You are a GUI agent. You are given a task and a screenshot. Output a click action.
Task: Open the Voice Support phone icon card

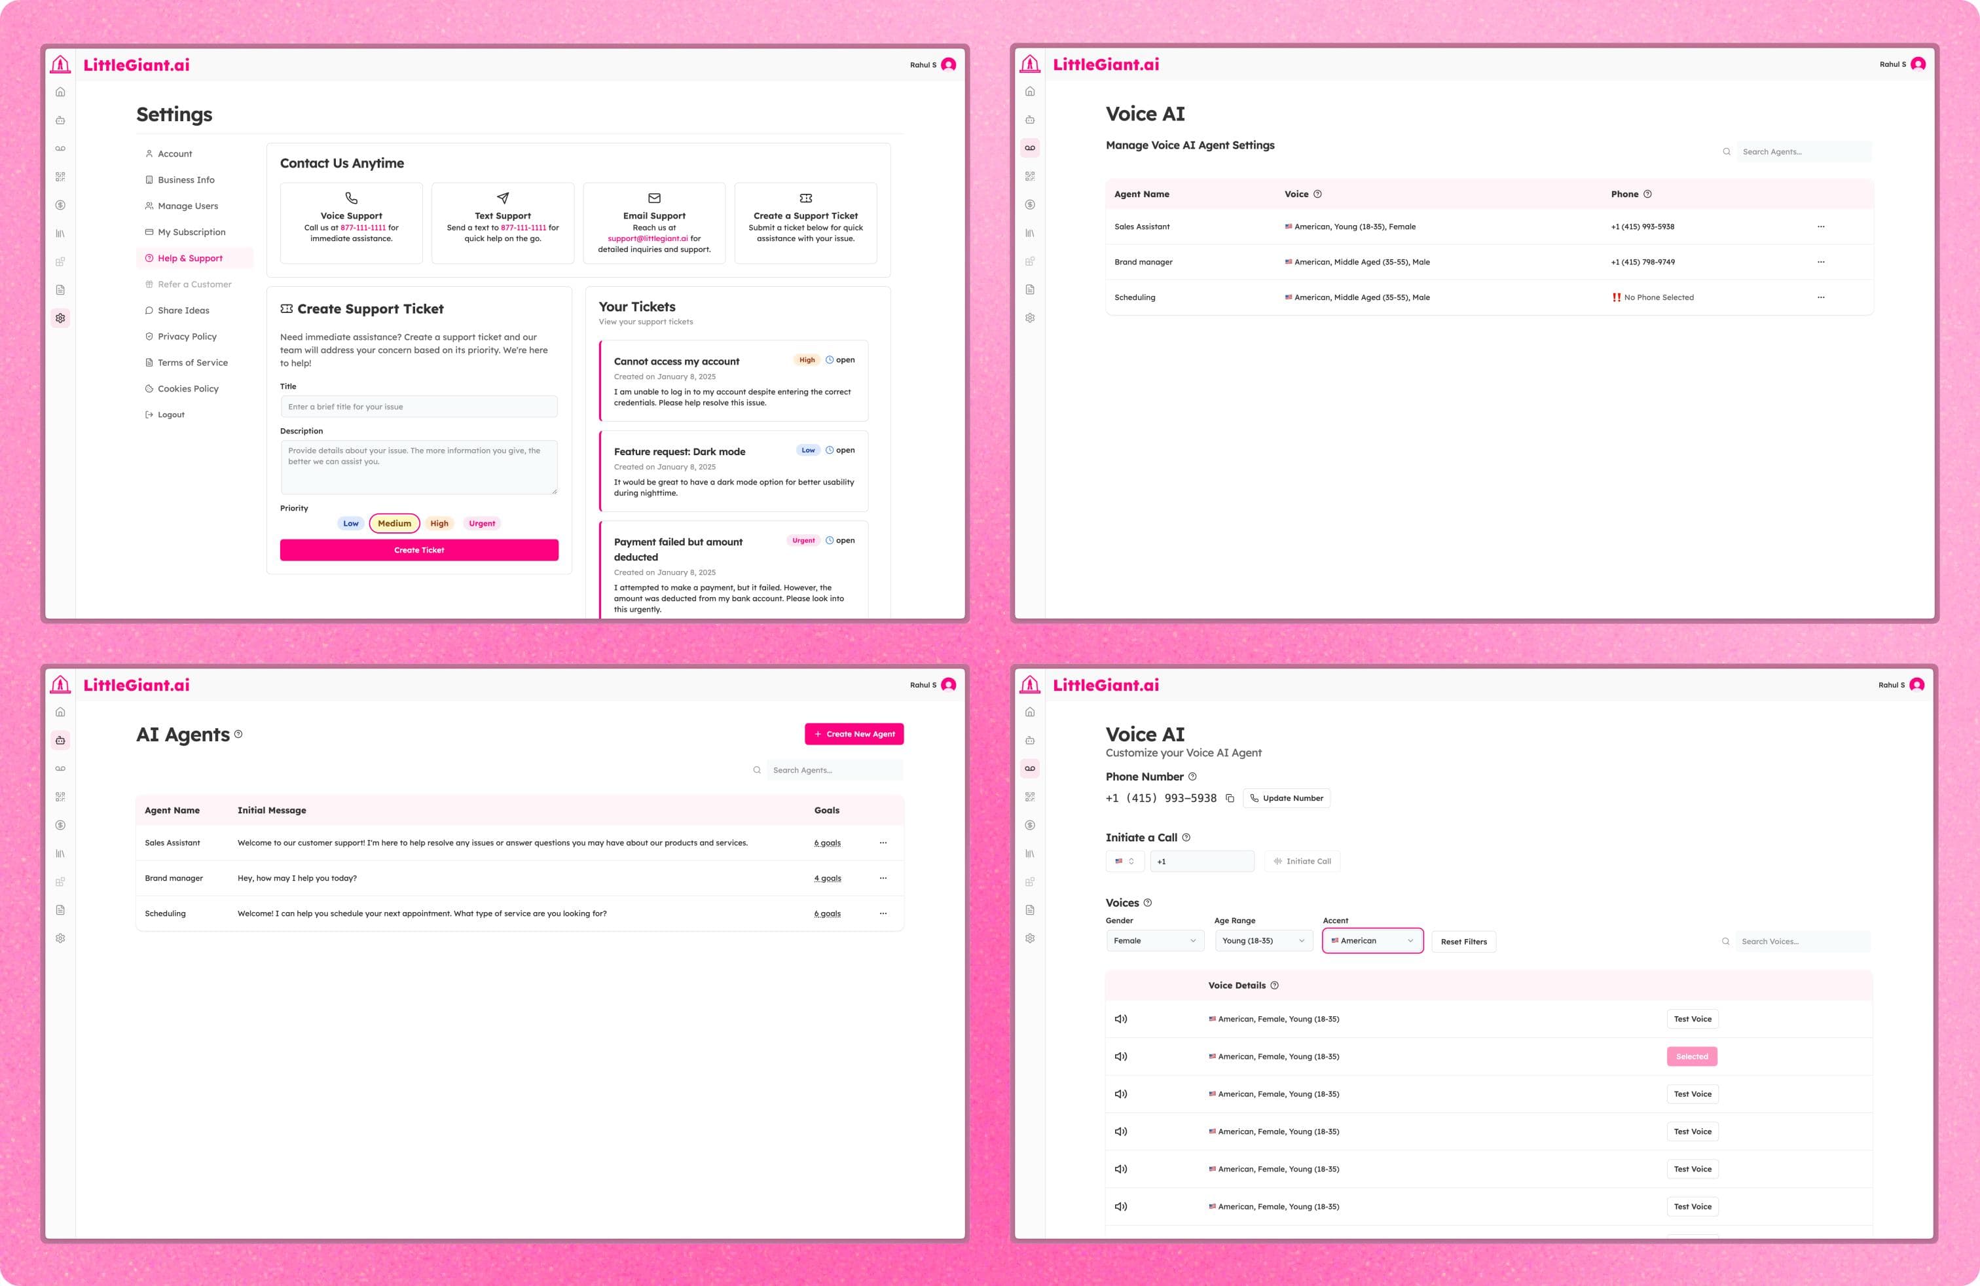pyautogui.click(x=351, y=199)
